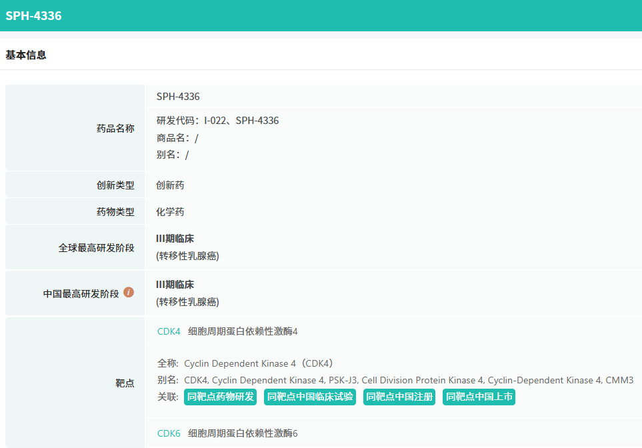This screenshot has width=642, height=448.
Task: View 同靶点中国上市 related drugs
Action: [x=479, y=397]
